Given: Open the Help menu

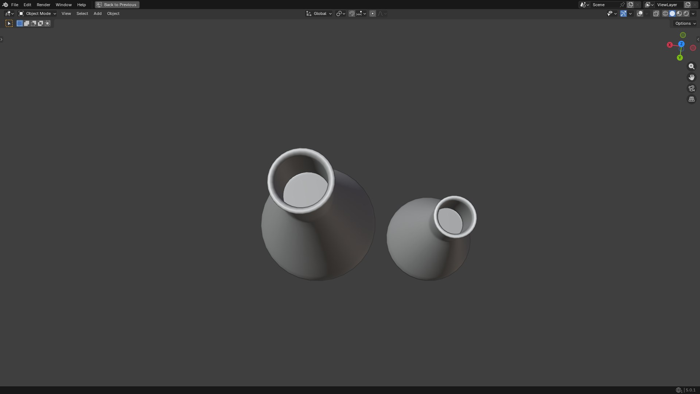Looking at the screenshot, I should [x=81, y=5].
